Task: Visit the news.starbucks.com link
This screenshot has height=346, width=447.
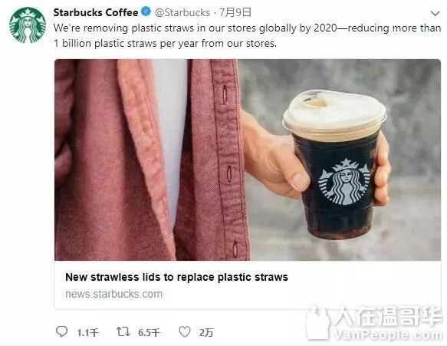Action: click(x=114, y=294)
